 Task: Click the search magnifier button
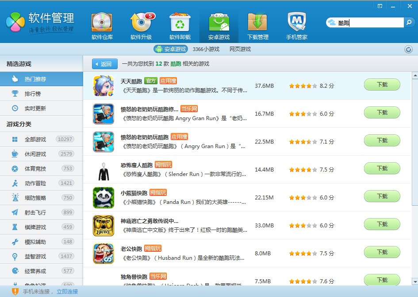click(x=409, y=23)
